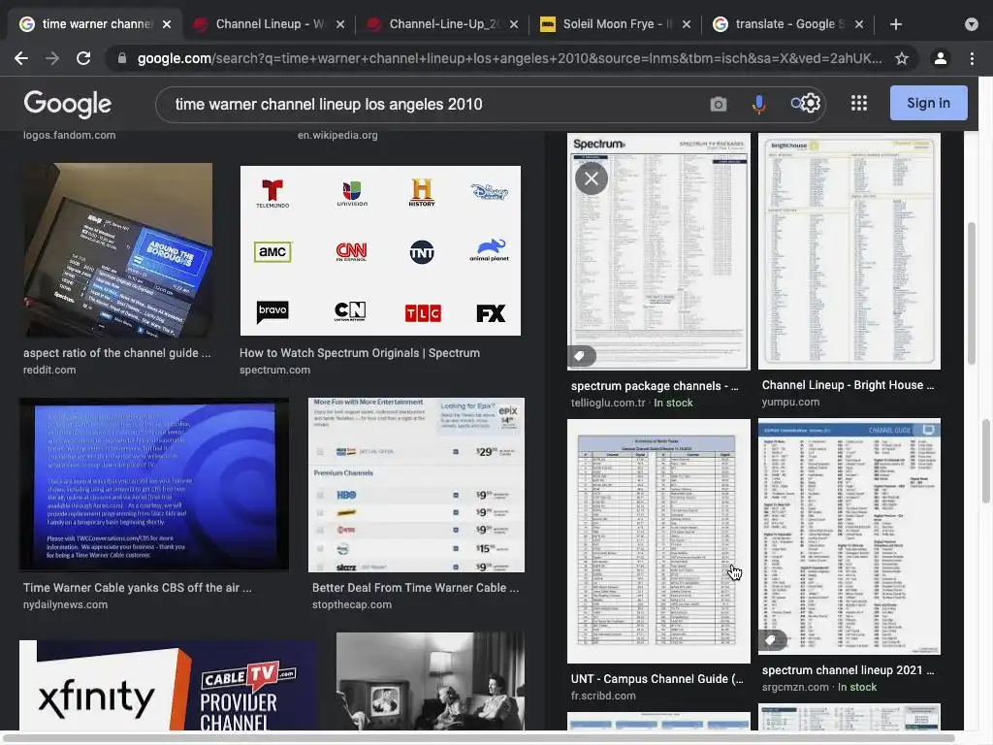
Task: Open the blue CBS notice screen image
Action: point(154,485)
